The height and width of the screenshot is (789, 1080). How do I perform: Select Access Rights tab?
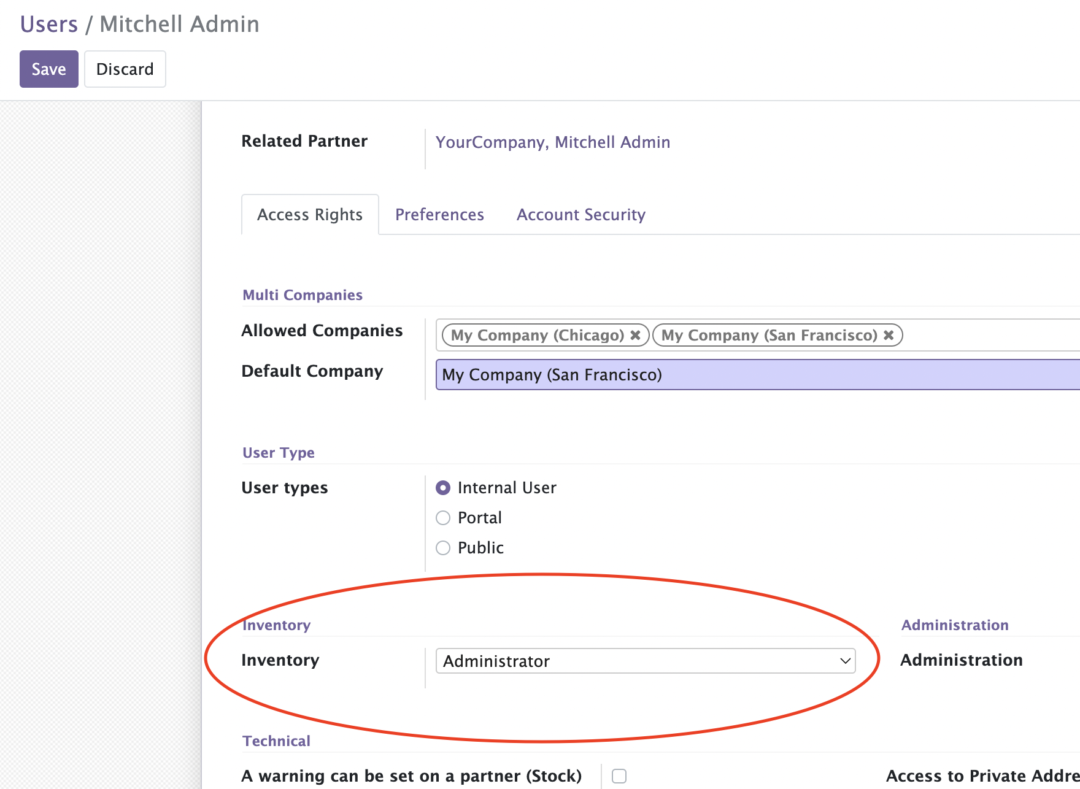[310, 215]
